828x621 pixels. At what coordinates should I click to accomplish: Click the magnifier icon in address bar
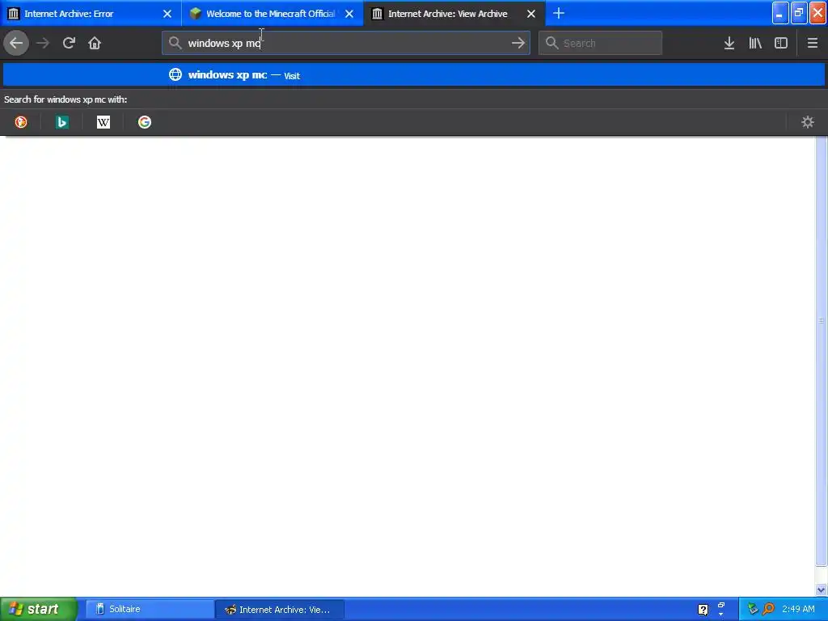[x=175, y=43]
